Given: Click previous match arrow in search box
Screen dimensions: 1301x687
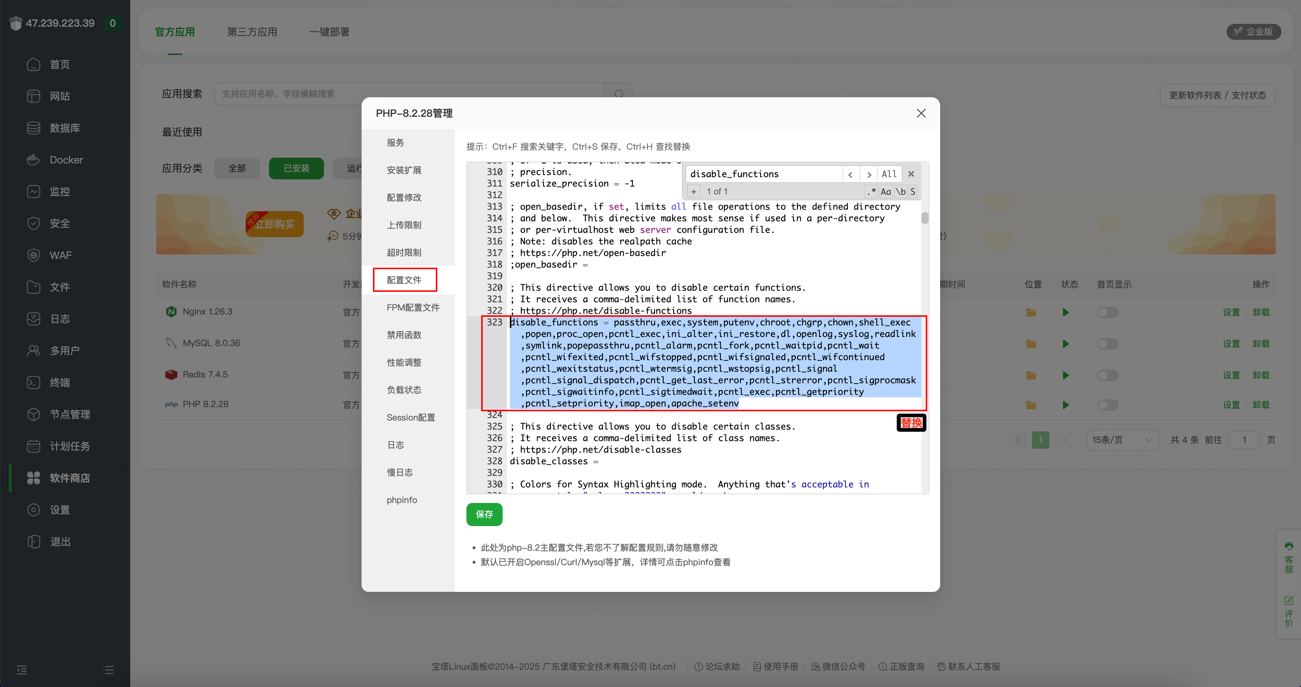Looking at the screenshot, I should pyautogui.click(x=850, y=174).
